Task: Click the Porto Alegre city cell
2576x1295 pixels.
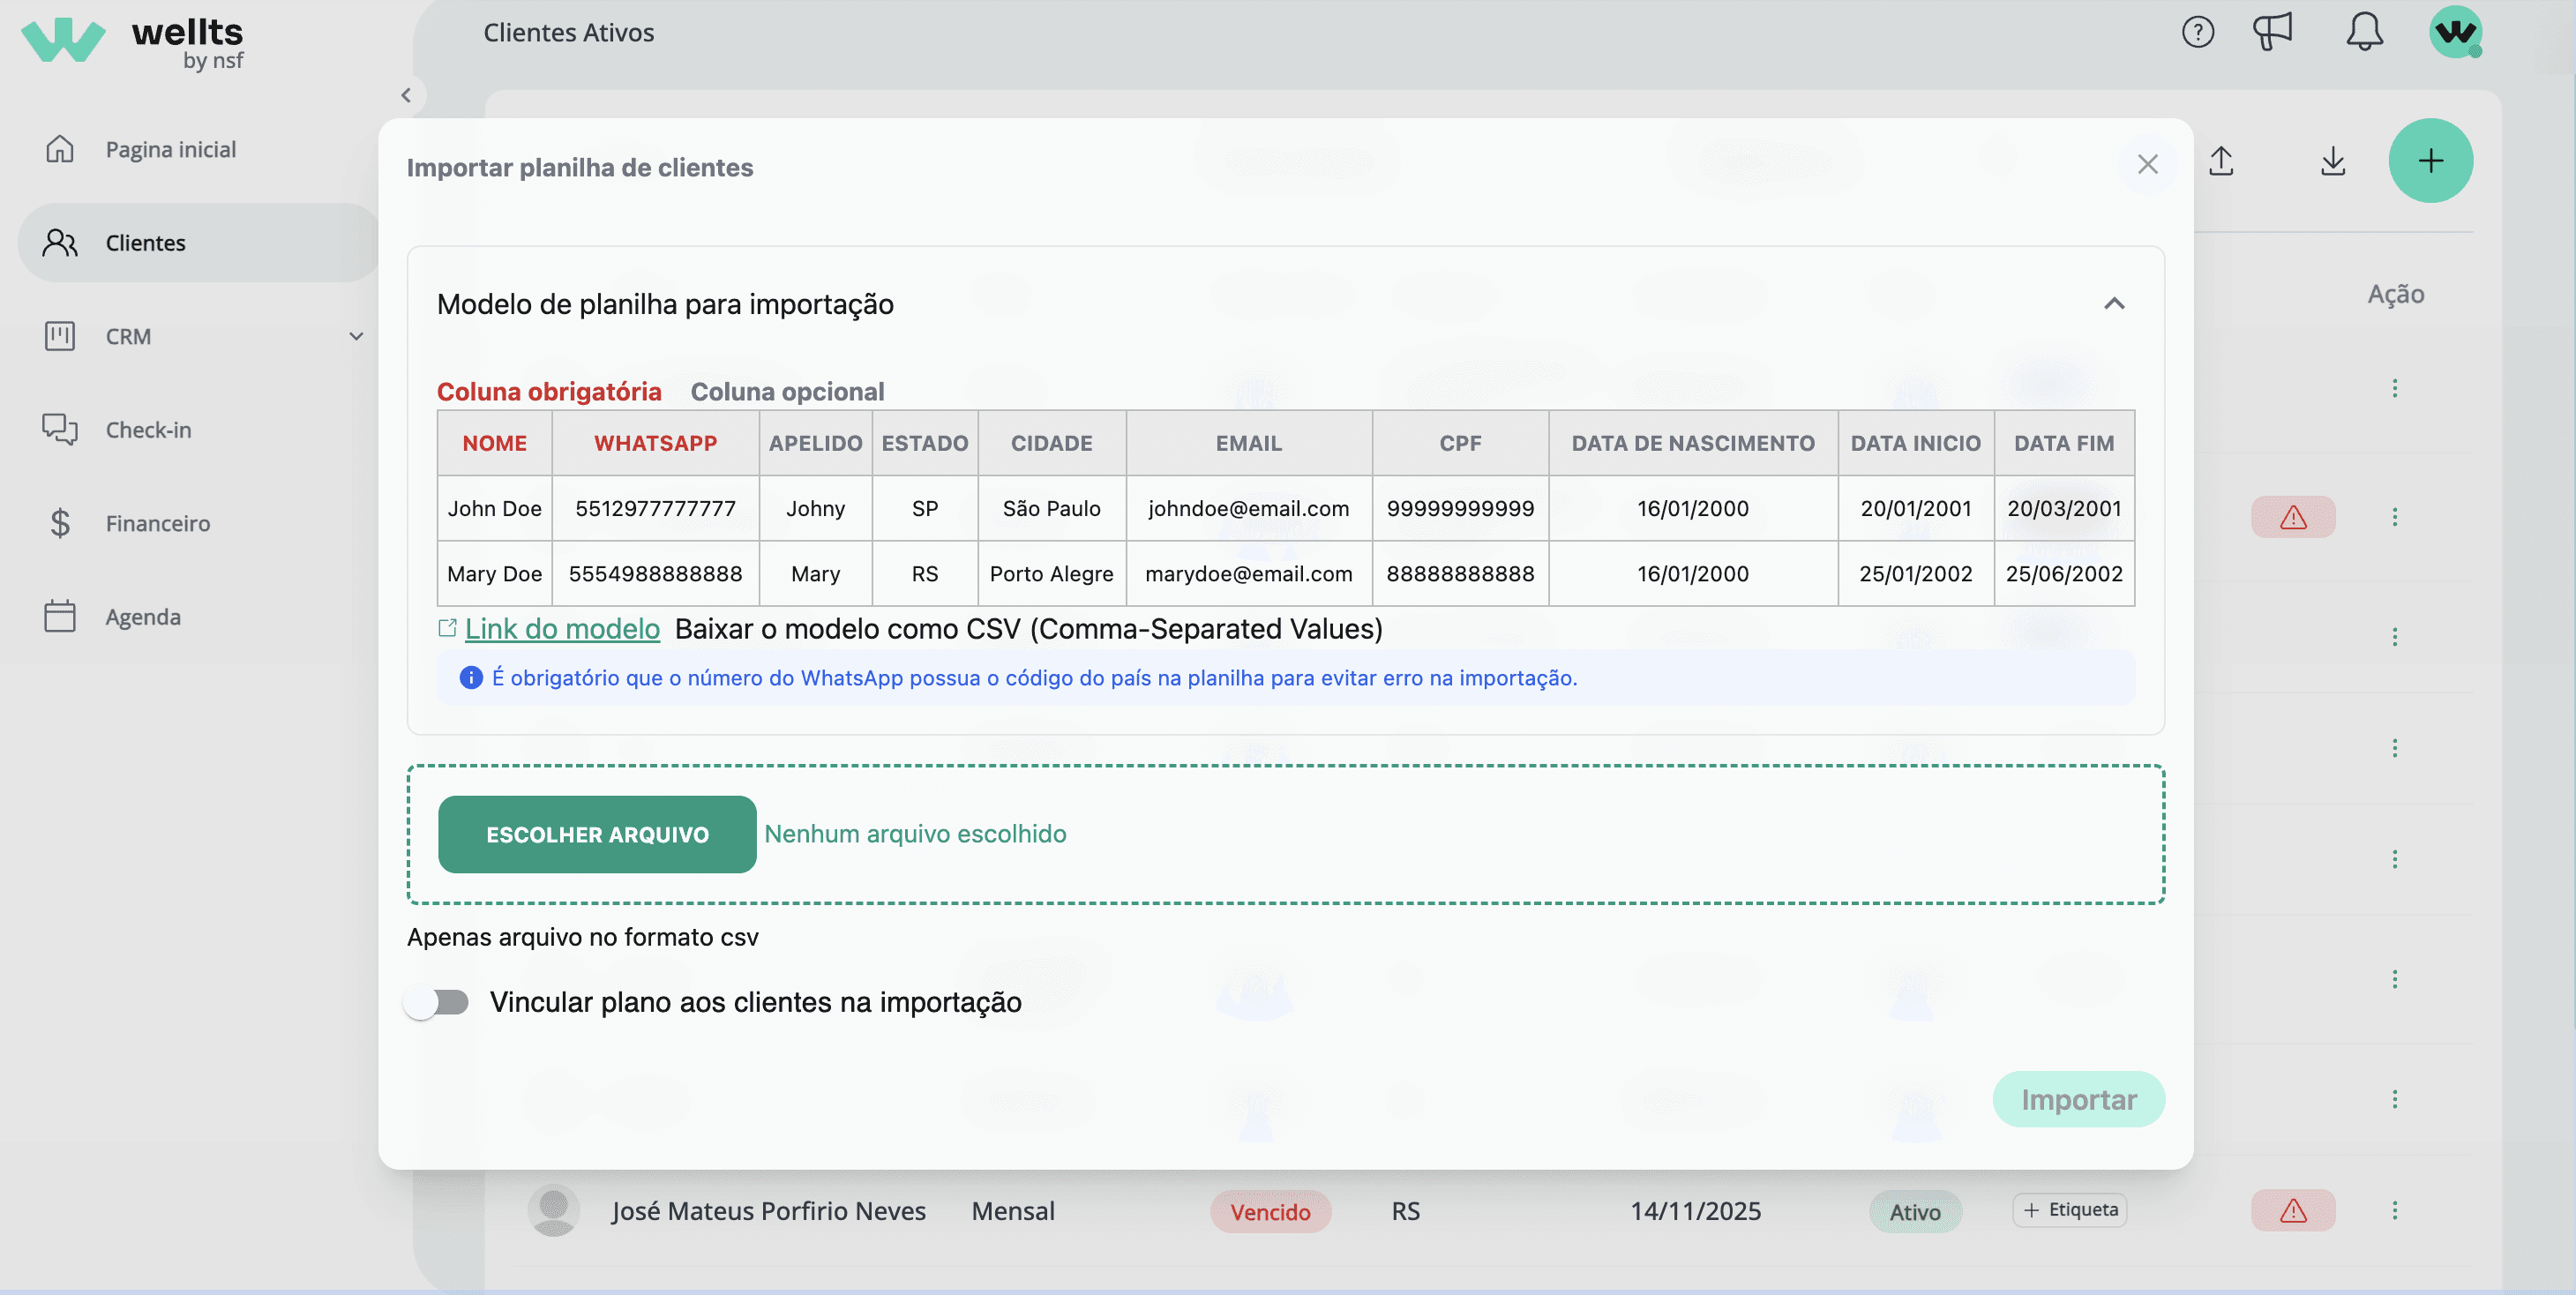Action: coord(1051,574)
